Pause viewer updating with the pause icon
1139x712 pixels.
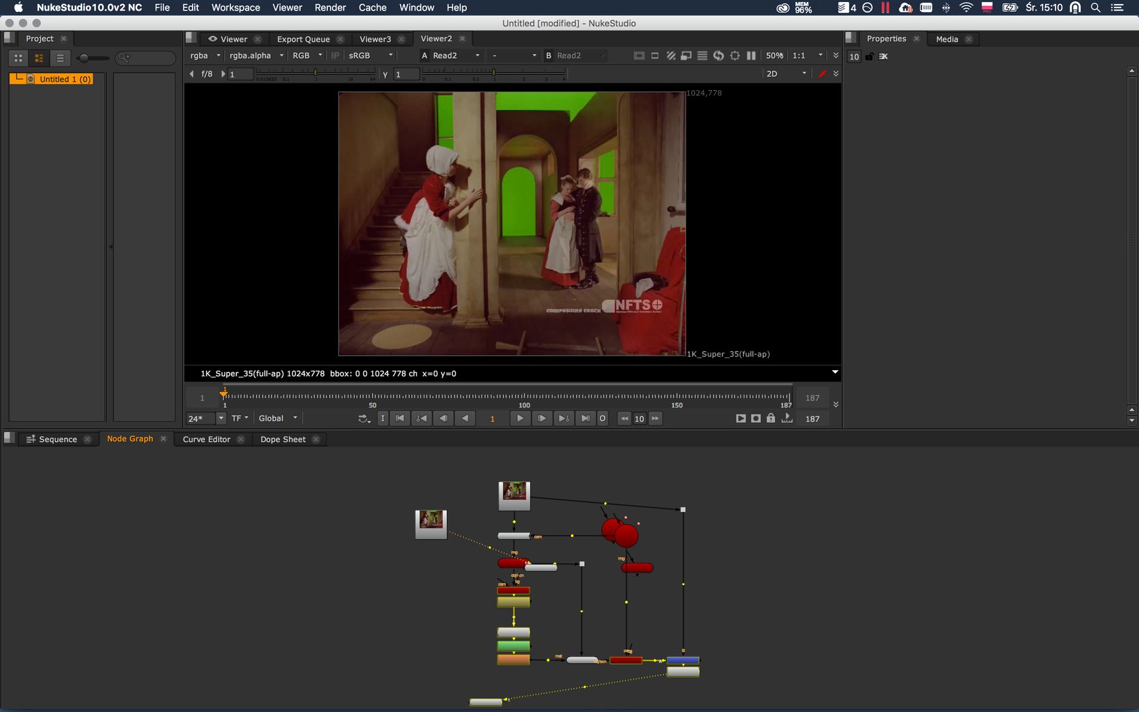click(x=751, y=56)
